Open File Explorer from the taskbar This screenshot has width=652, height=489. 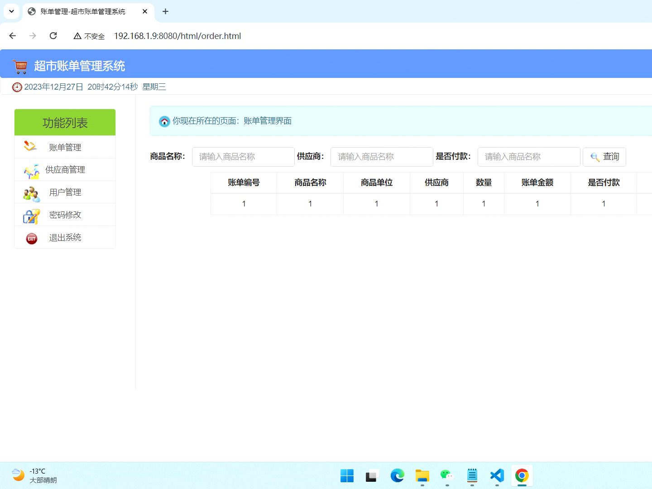(422, 475)
